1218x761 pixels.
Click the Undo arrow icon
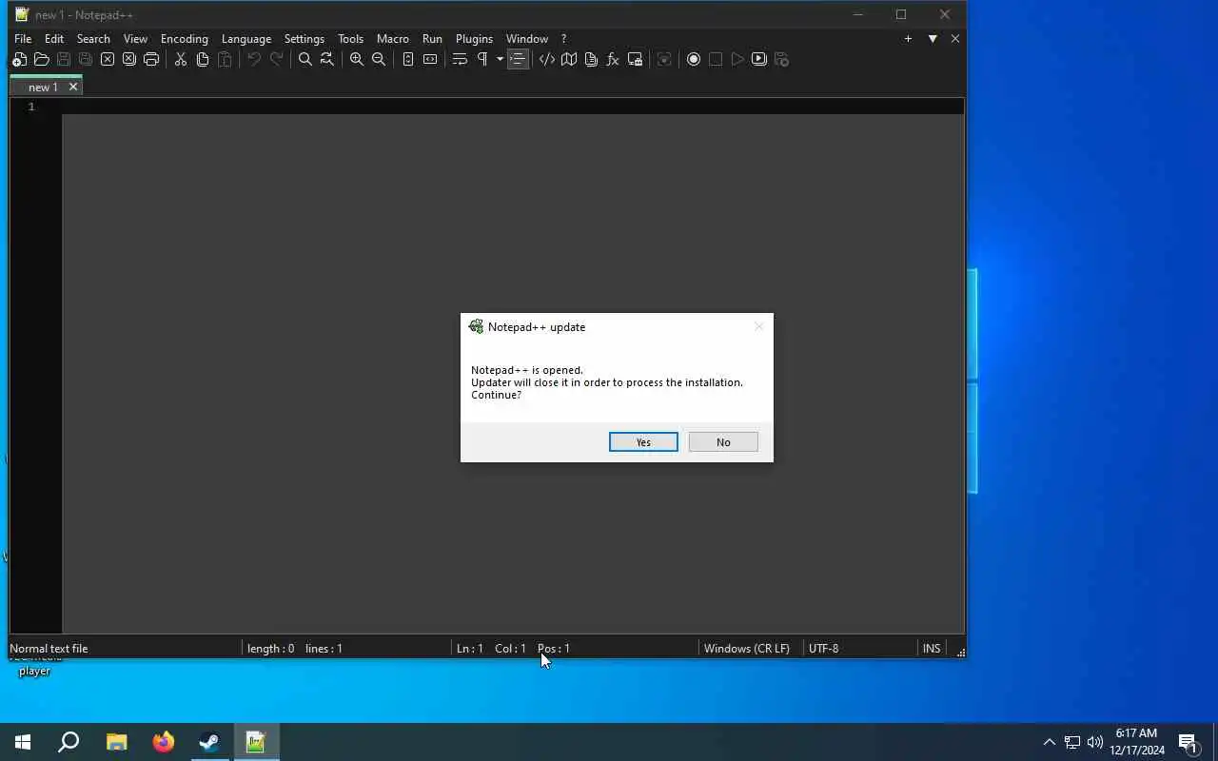254,59
